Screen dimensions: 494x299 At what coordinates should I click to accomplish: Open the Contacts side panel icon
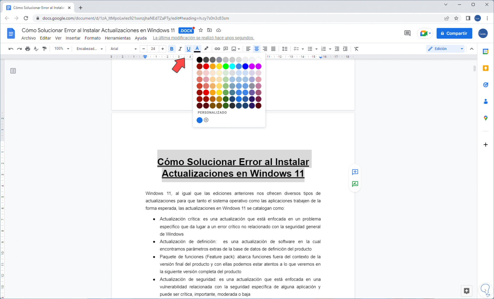486,102
